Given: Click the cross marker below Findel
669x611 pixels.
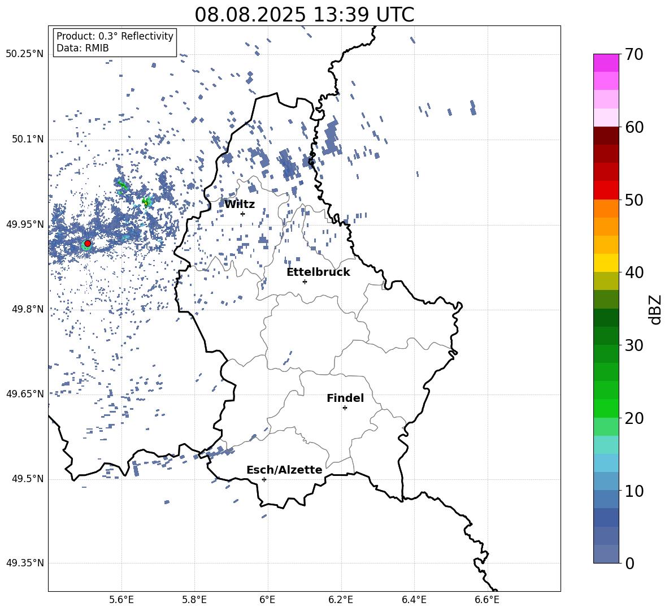Looking at the screenshot, I should tap(345, 408).
